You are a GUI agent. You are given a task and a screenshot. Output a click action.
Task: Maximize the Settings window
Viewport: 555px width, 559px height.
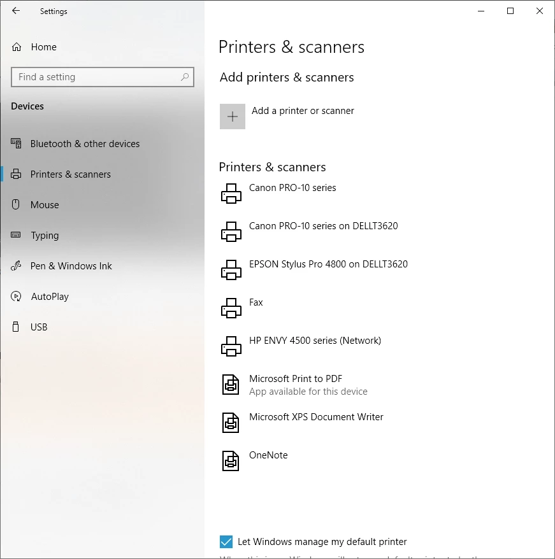(510, 11)
